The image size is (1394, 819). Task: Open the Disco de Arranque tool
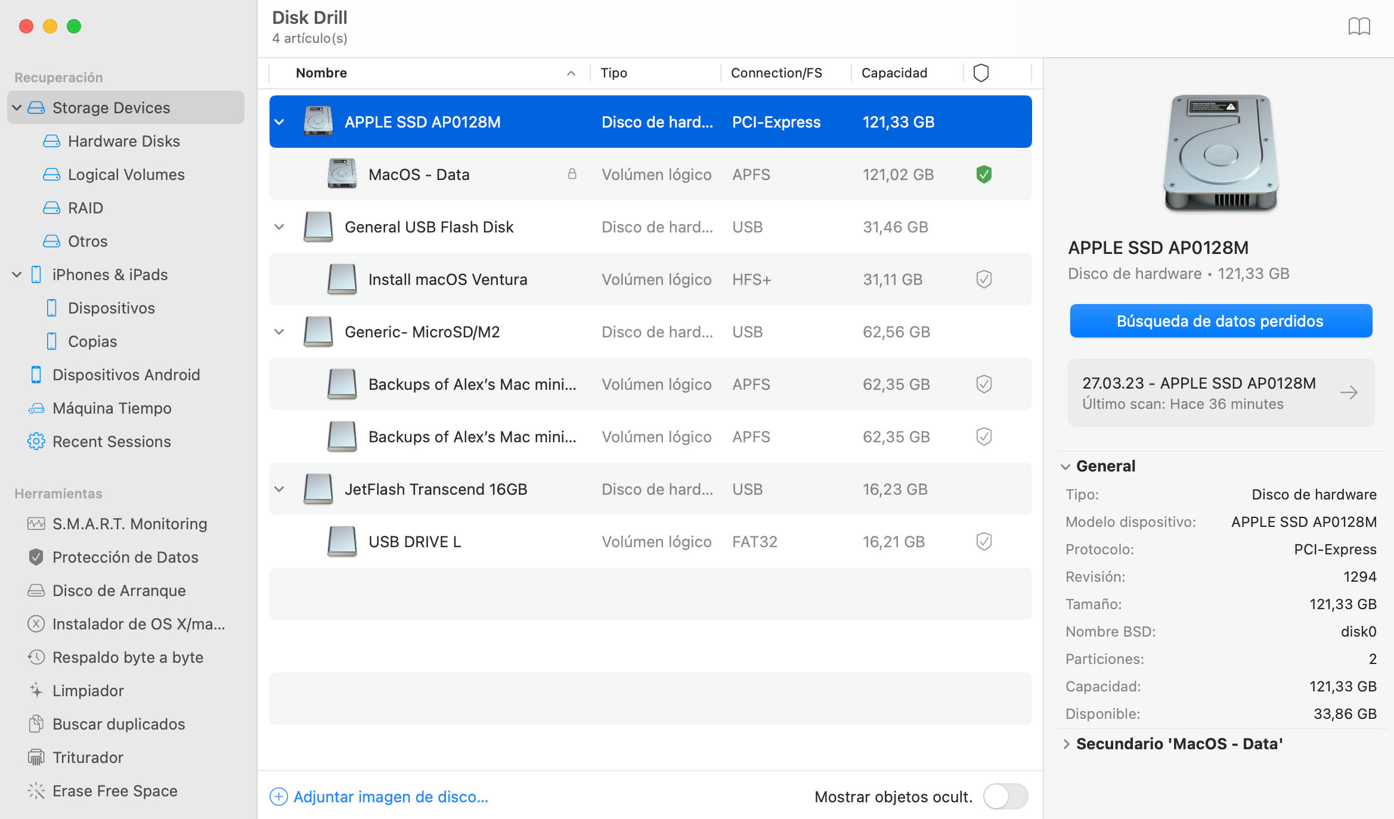119,590
